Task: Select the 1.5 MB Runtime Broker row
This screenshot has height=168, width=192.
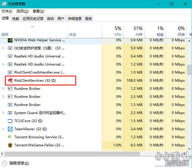Action: tap(93, 105)
